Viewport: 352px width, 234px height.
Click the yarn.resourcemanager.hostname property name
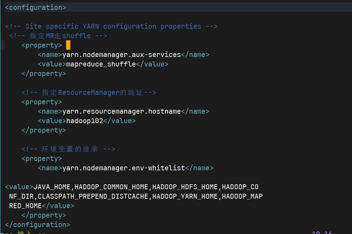click(121, 111)
